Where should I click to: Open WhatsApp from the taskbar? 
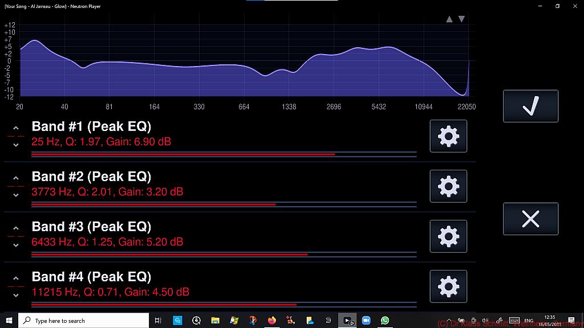(384, 320)
